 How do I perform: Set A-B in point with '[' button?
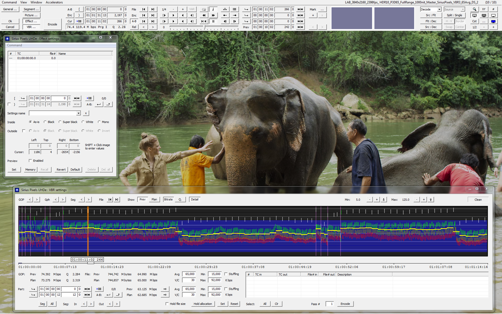coord(79,9)
